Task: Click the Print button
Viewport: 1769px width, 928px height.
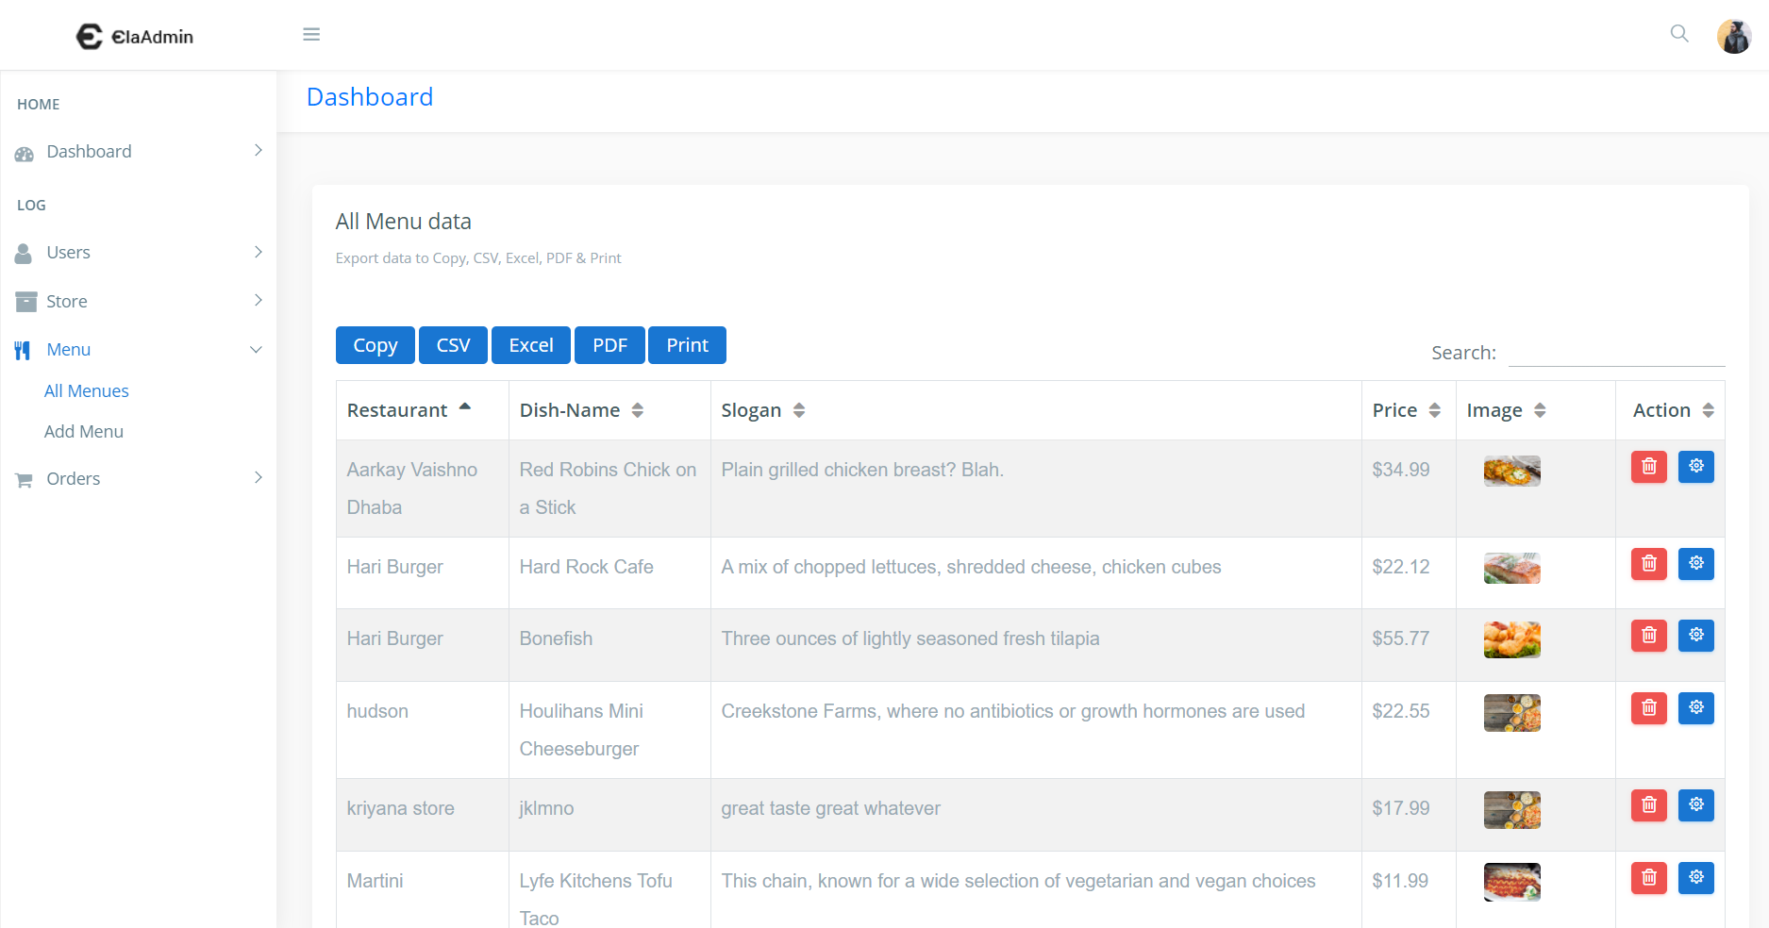Action: click(687, 345)
